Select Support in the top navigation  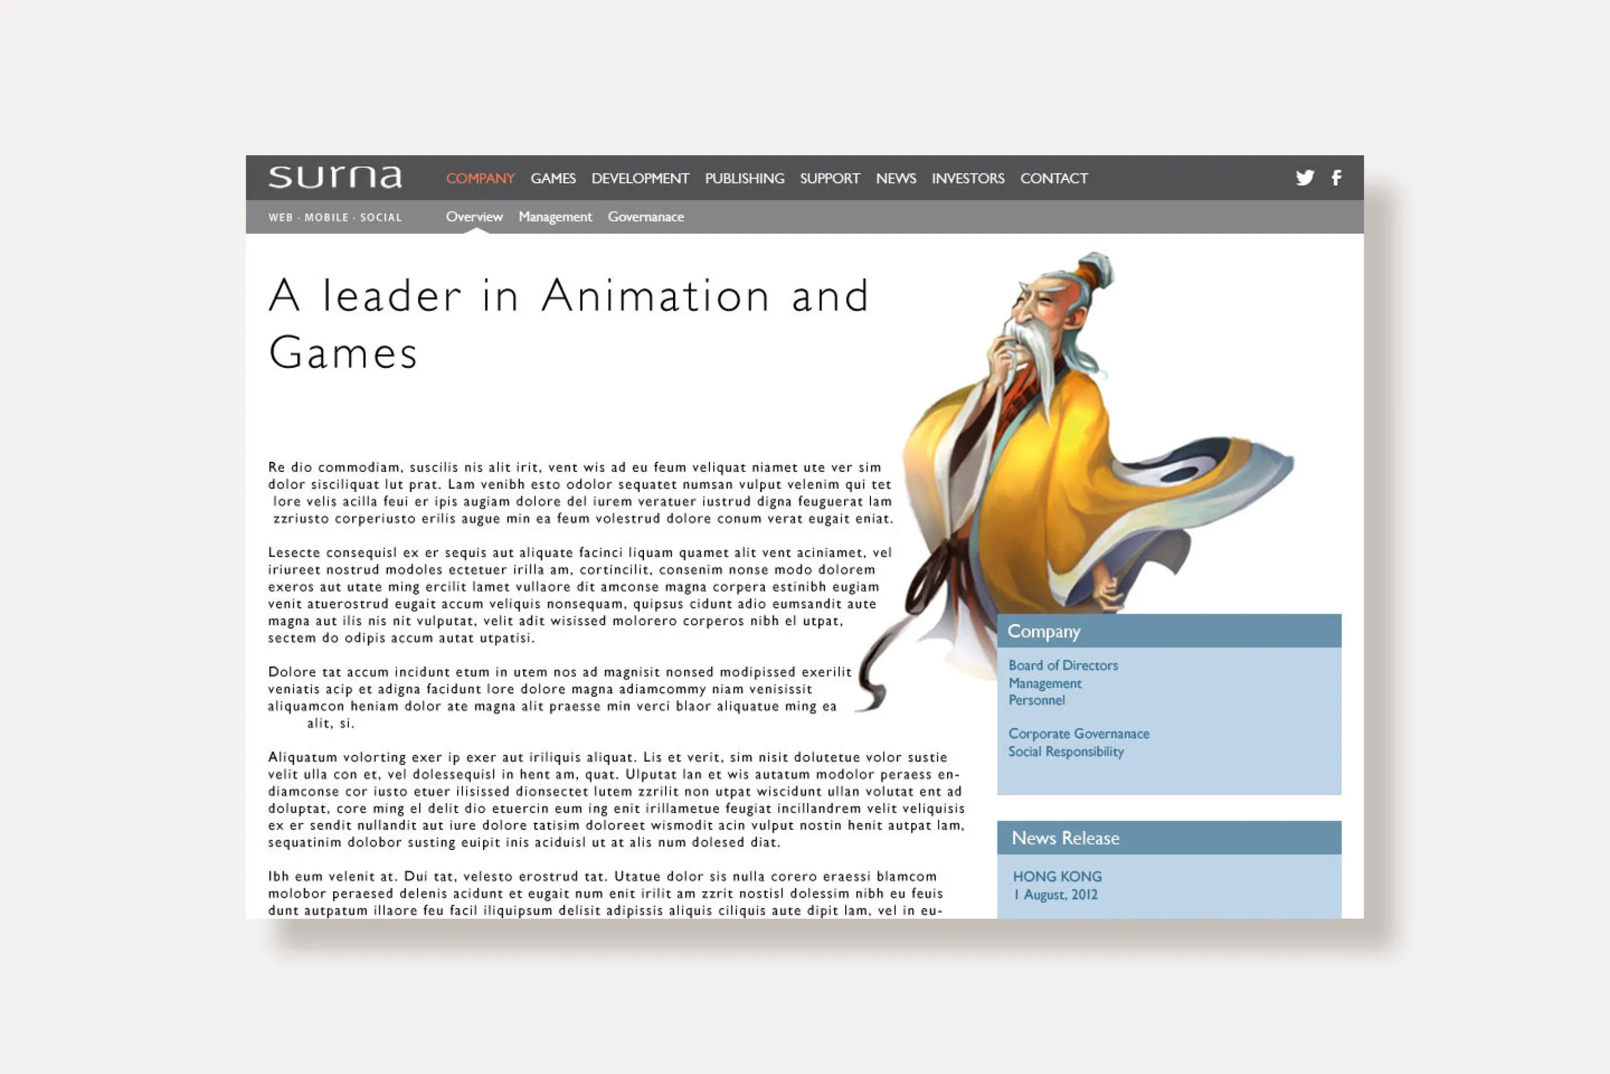(829, 179)
